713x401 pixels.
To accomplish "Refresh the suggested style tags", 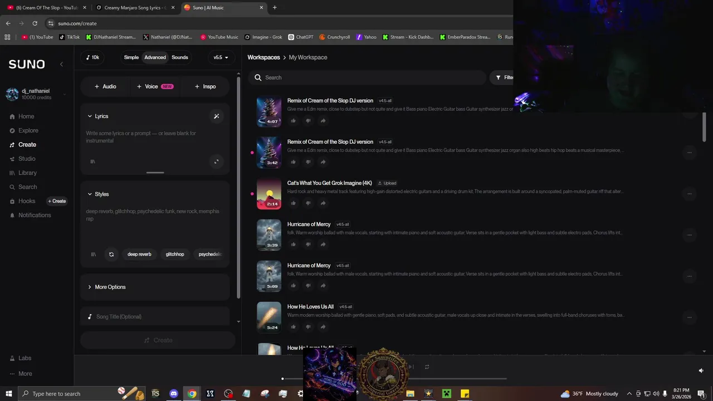I will pos(111,255).
